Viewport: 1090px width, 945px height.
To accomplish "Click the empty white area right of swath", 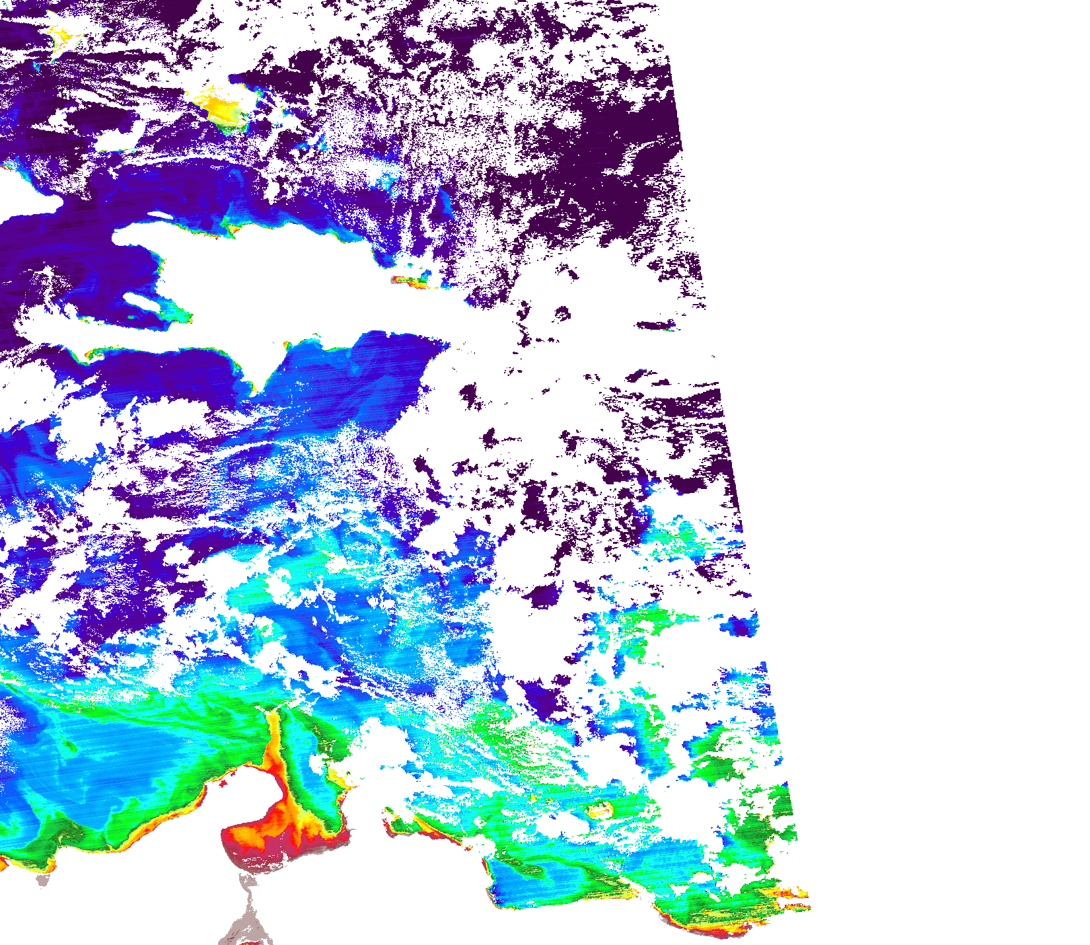I will (x=925, y=397).
